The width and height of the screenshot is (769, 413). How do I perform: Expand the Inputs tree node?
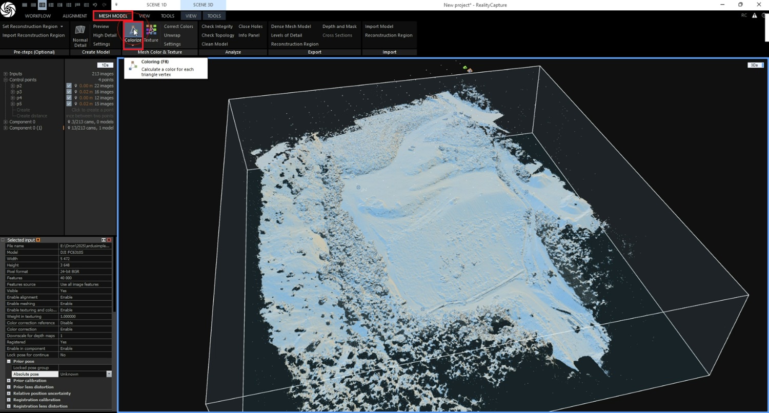(x=6, y=74)
